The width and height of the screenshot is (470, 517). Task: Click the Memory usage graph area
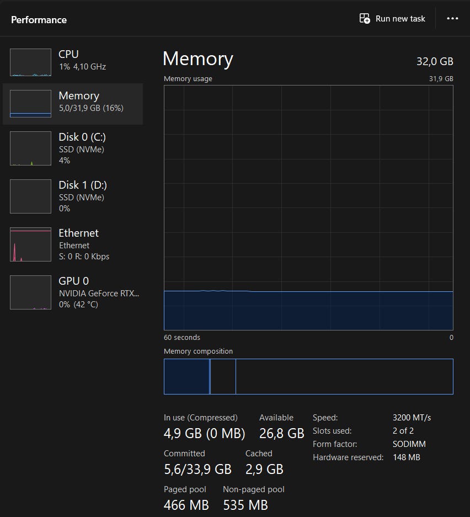(x=308, y=207)
